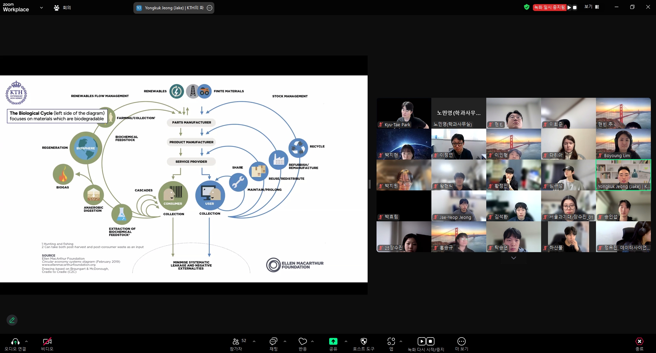Resume recording with top play button
656x353 pixels.
pyautogui.click(x=569, y=7)
